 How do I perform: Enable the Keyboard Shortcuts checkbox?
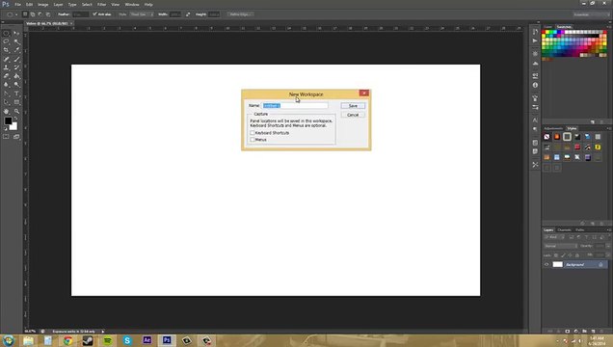(x=253, y=133)
